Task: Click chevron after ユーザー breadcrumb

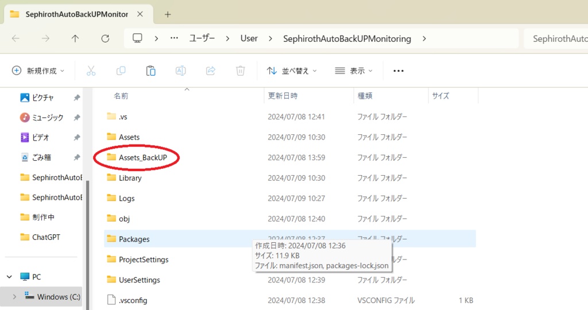Action: pos(227,38)
